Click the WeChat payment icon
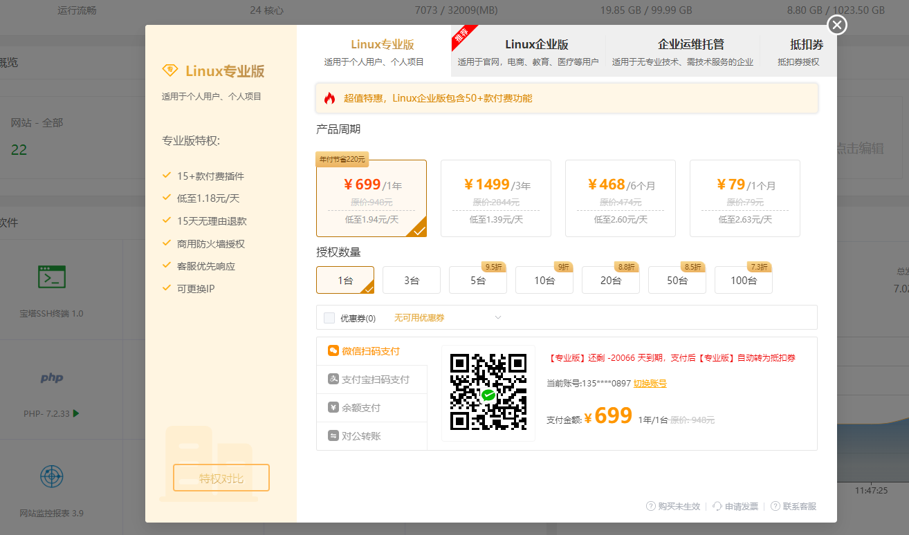 tap(333, 351)
